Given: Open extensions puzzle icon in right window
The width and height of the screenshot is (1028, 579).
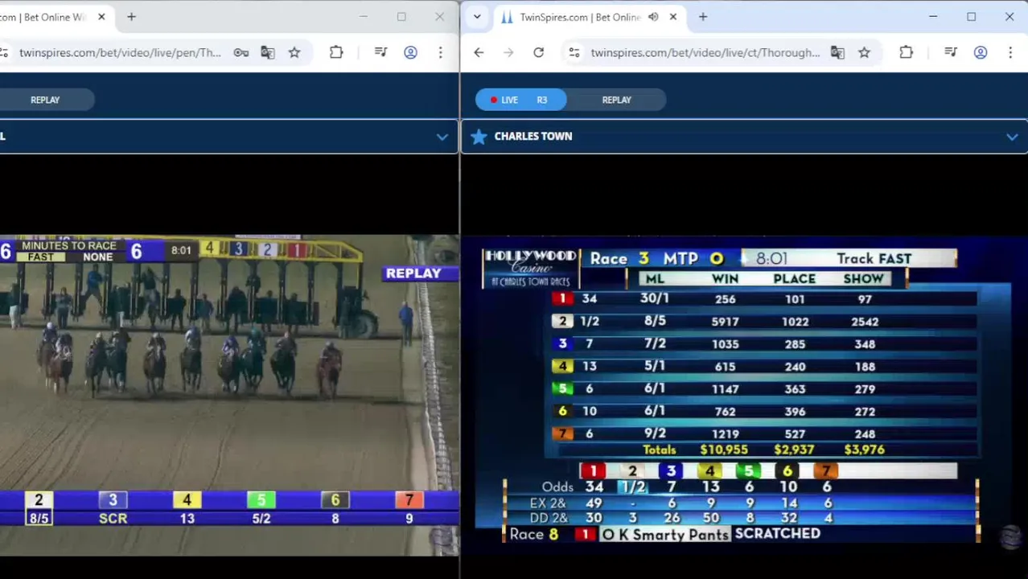Looking at the screenshot, I should tap(906, 52).
